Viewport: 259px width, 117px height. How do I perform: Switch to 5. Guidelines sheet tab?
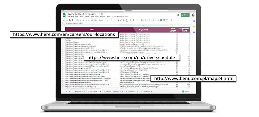pos(146,91)
